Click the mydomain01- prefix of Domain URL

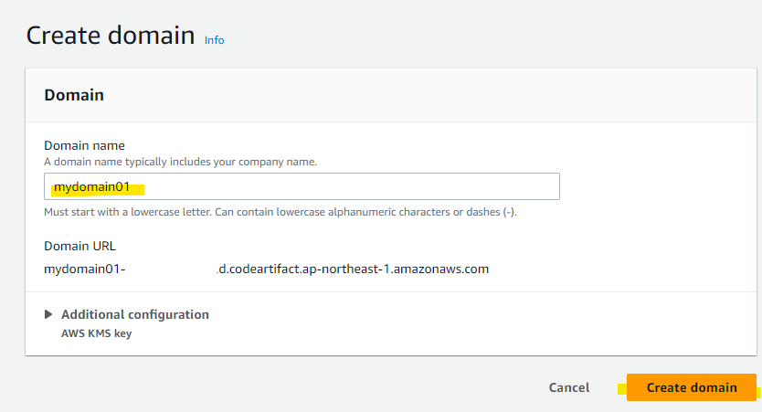pyautogui.click(x=85, y=269)
